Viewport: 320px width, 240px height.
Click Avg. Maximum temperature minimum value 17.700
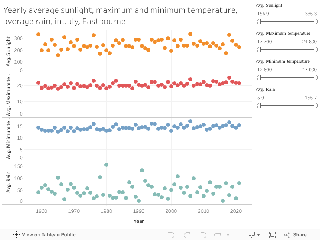[264, 42]
